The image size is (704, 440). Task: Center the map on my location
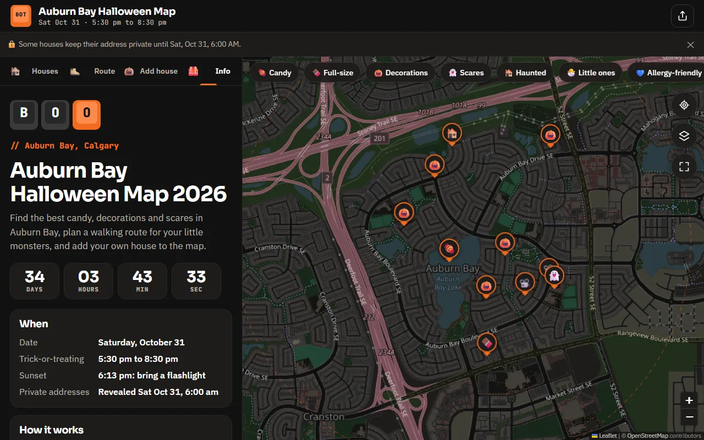(x=684, y=105)
